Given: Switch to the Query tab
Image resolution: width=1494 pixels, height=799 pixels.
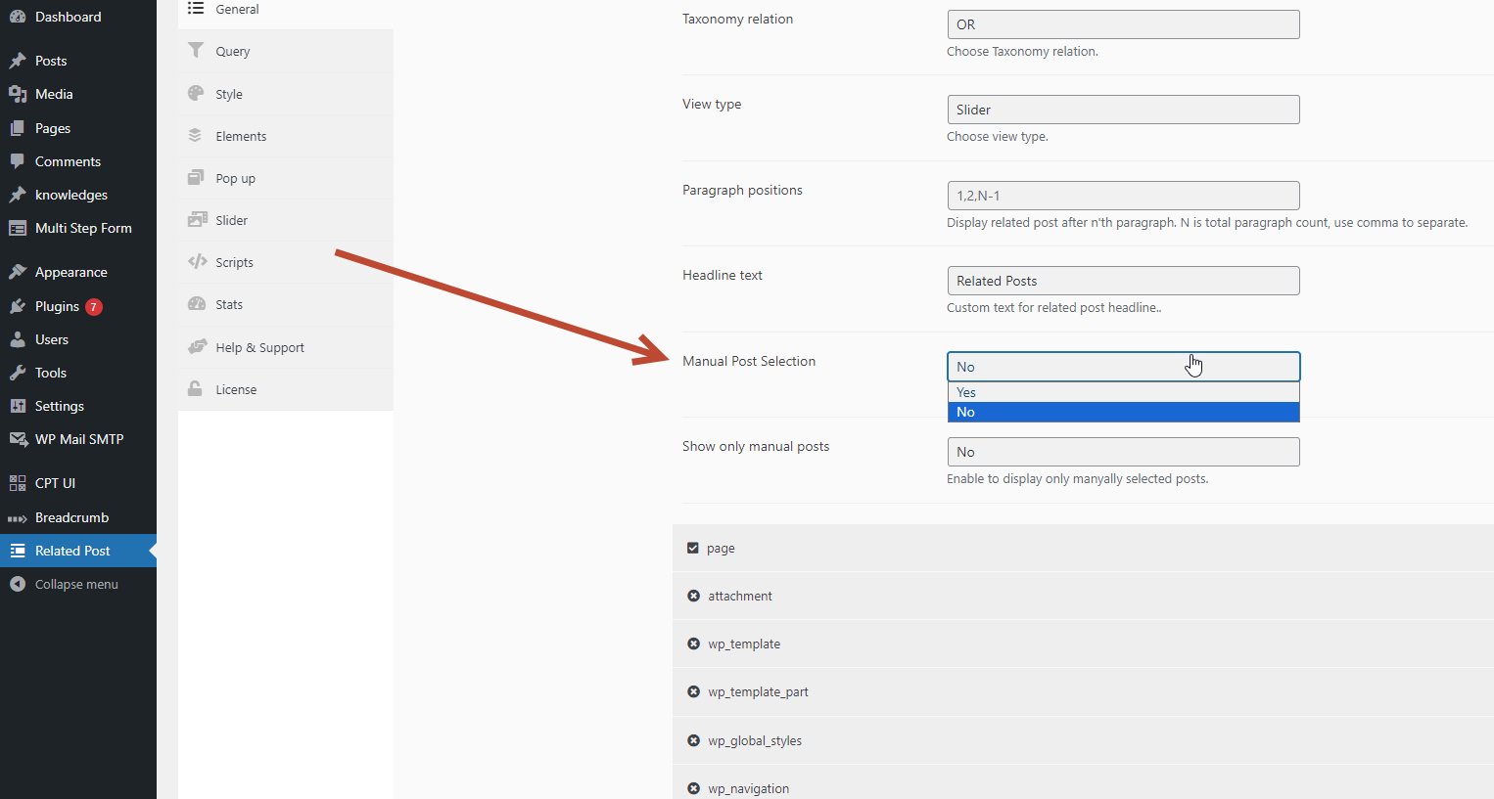Looking at the screenshot, I should 286,51.
